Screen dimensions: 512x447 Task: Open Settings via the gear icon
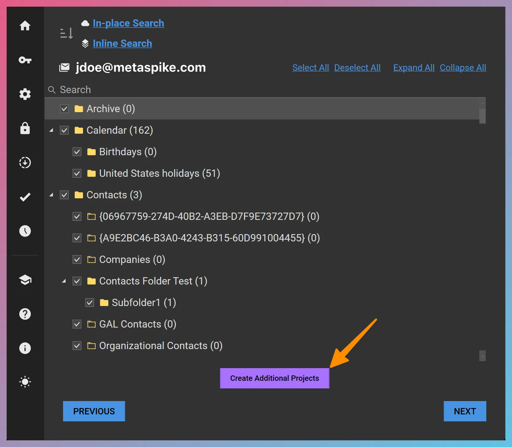pos(25,94)
